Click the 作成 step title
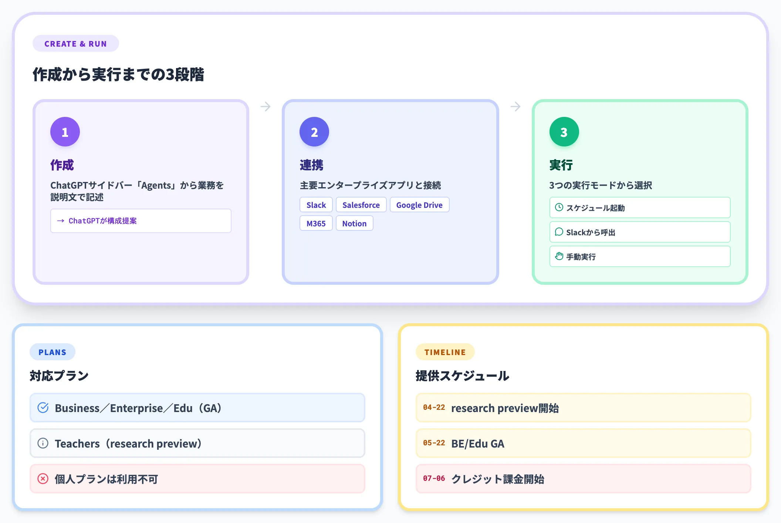This screenshot has height=523, width=781. pyautogui.click(x=62, y=165)
